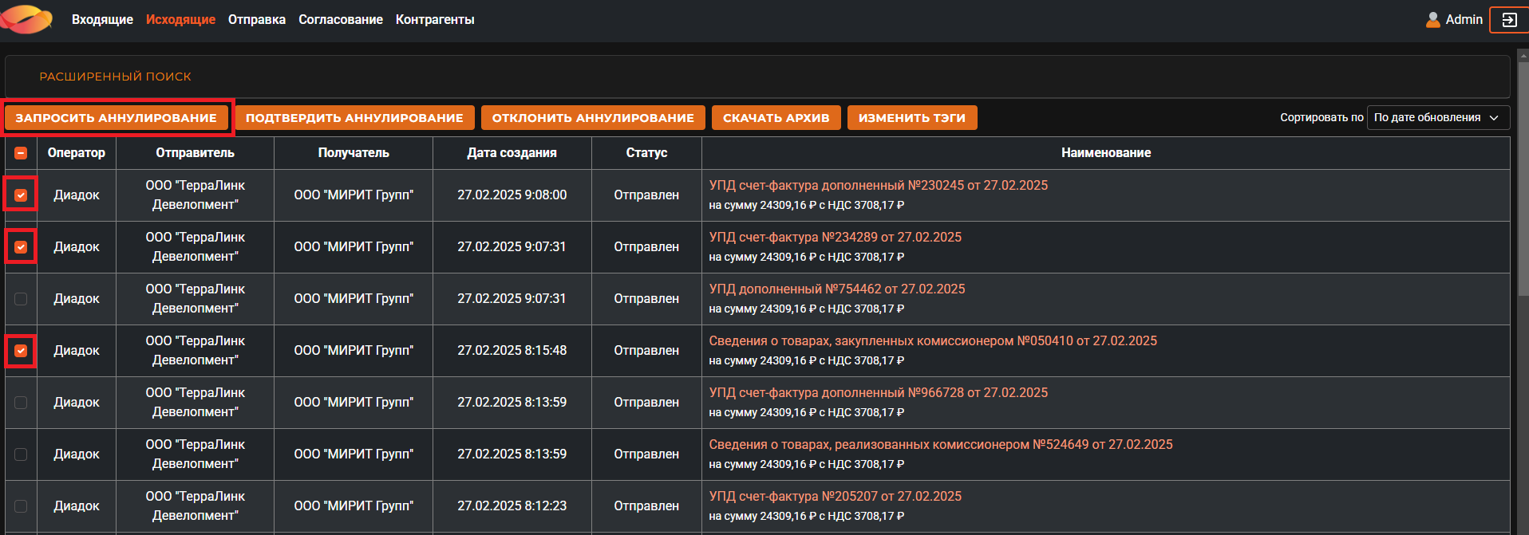Viewport: 1529px width, 535px height.
Task: Check the checkbox for document №205207
Action: (x=21, y=506)
